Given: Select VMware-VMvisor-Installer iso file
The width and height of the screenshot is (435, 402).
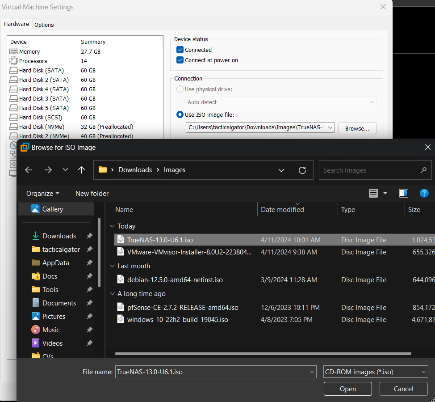Looking at the screenshot, I should [275, 252].
